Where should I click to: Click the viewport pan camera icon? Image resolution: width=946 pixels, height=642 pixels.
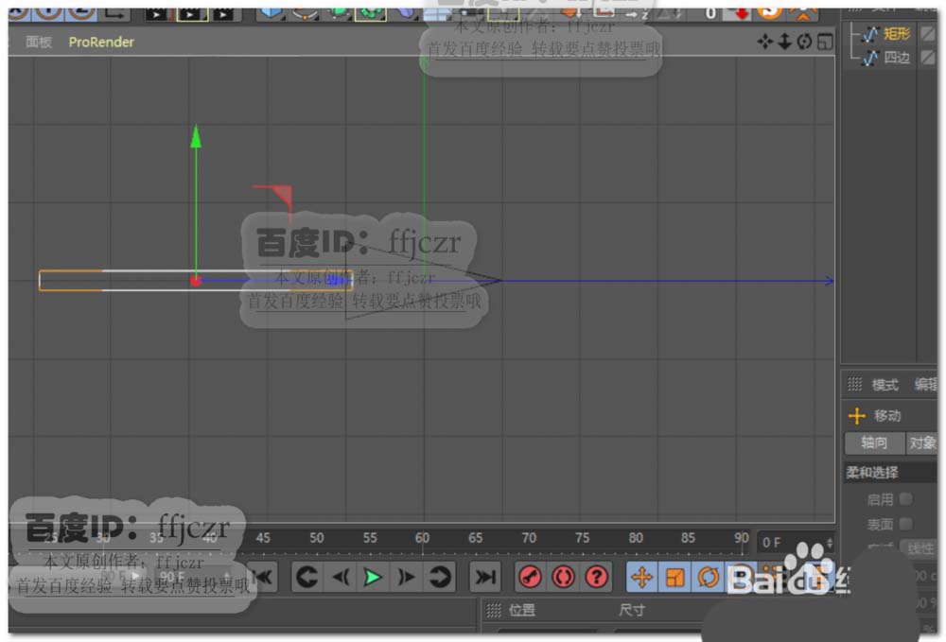coord(765,41)
